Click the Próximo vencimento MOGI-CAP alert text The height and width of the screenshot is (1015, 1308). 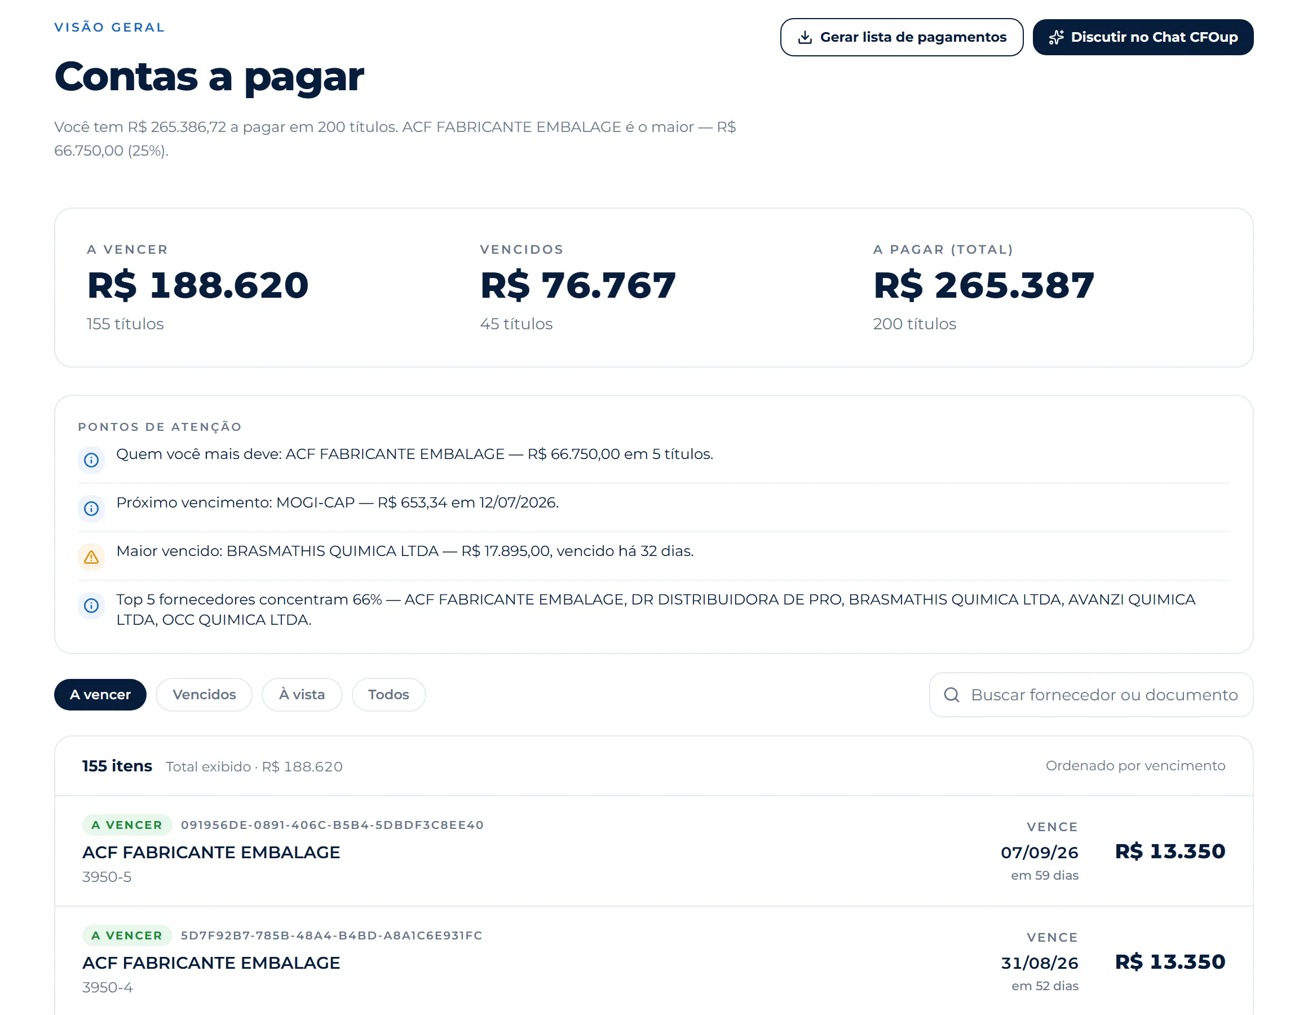click(x=337, y=502)
